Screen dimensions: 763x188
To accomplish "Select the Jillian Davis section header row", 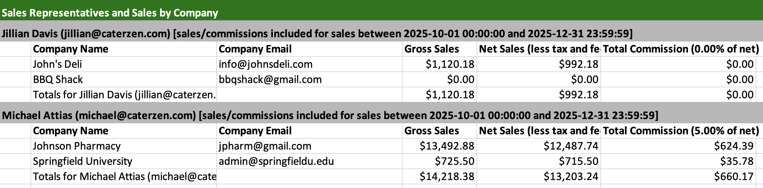I will [x=317, y=34].
